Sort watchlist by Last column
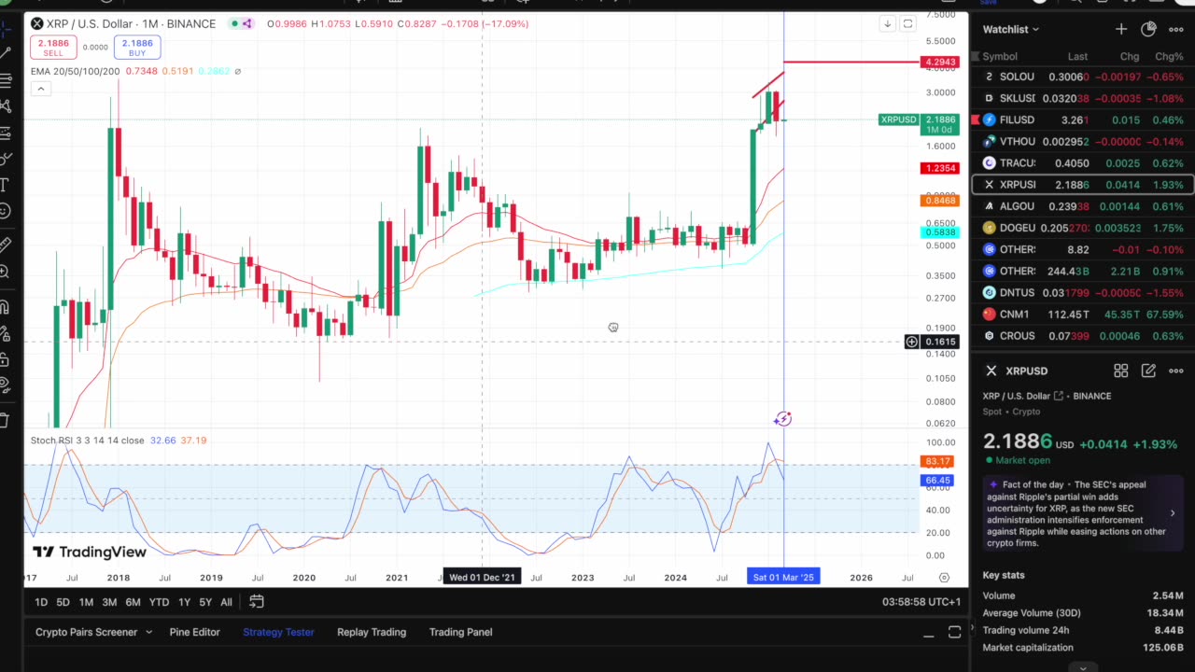Screen dimensions: 1195x672 tap(1077, 57)
